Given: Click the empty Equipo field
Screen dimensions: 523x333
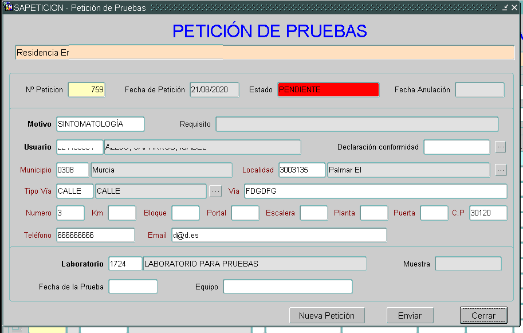Looking at the screenshot, I should [288, 287].
